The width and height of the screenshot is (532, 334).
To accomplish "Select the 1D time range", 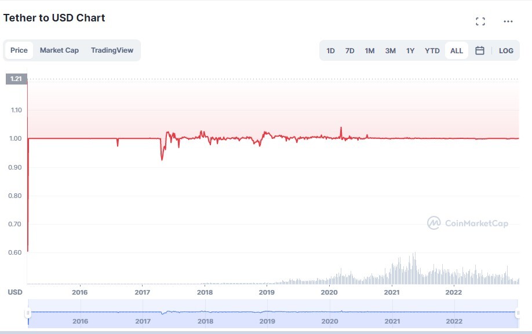I will coord(330,51).
